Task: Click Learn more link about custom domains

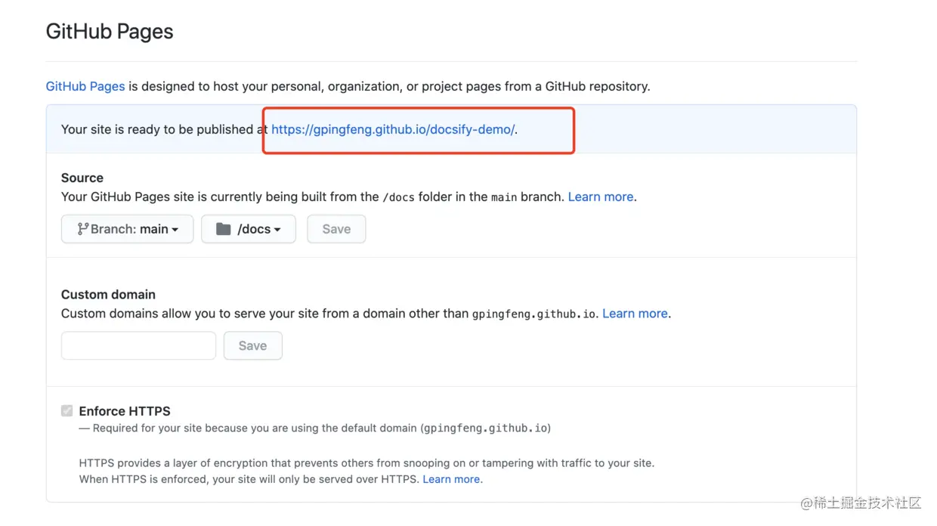Action: point(635,313)
